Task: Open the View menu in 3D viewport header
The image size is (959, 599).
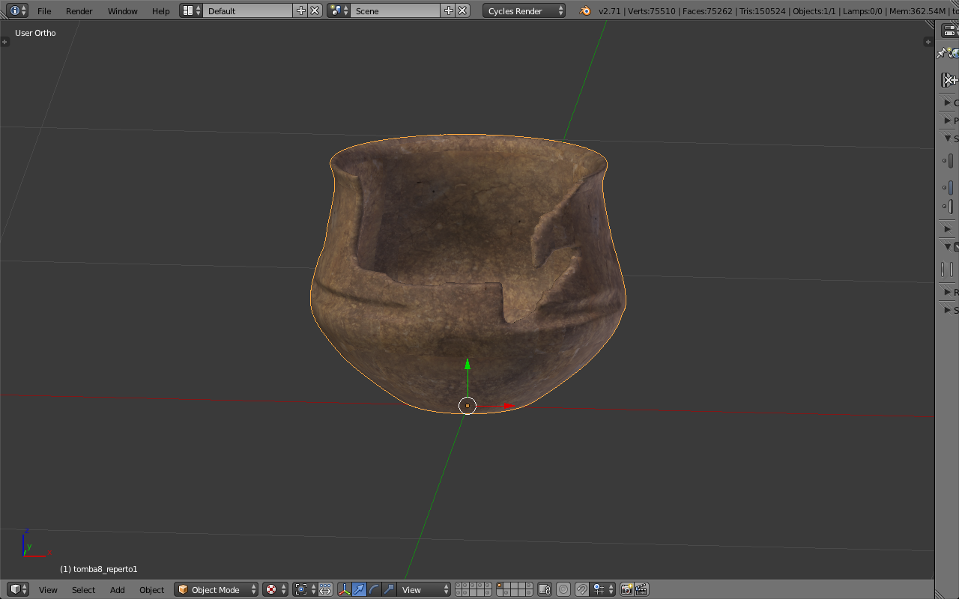Action: pos(48,590)
